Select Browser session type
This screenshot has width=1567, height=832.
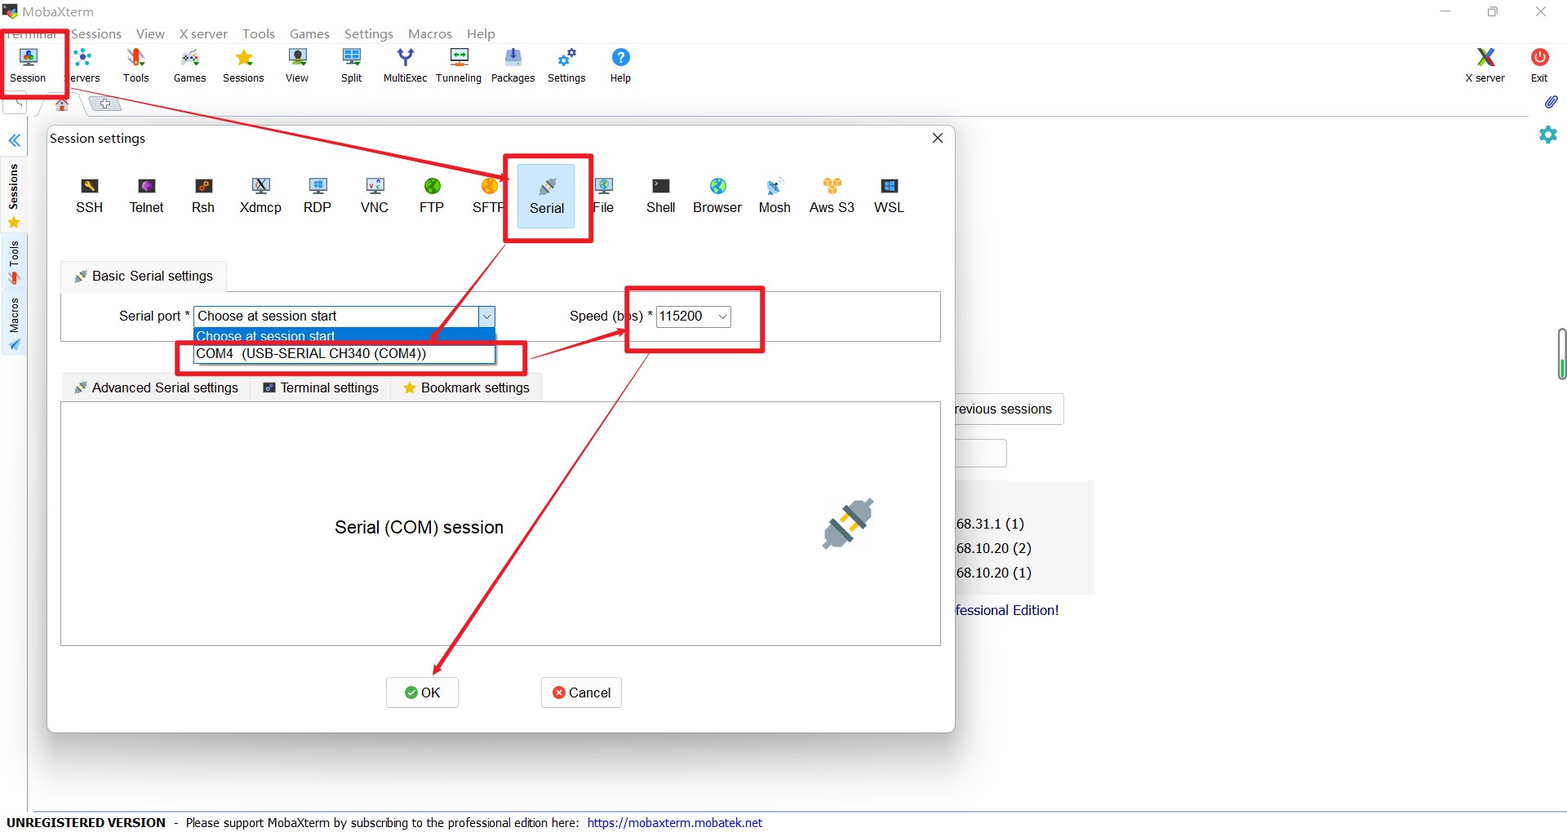(x=717, y=196)
